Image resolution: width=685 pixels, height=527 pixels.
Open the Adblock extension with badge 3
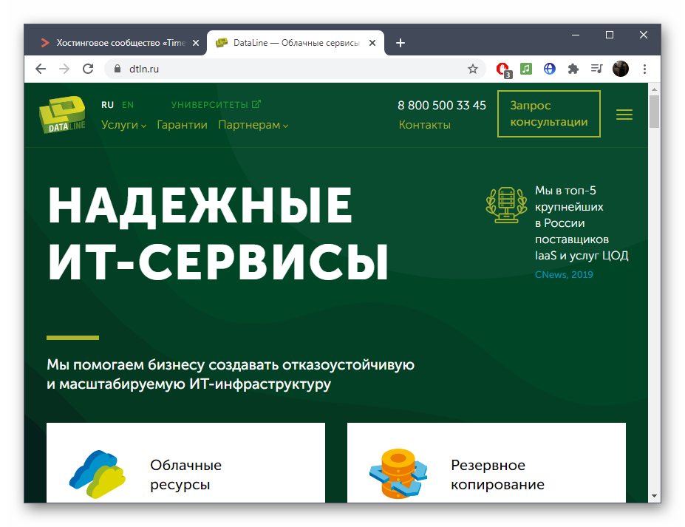(x=502, y=69)
